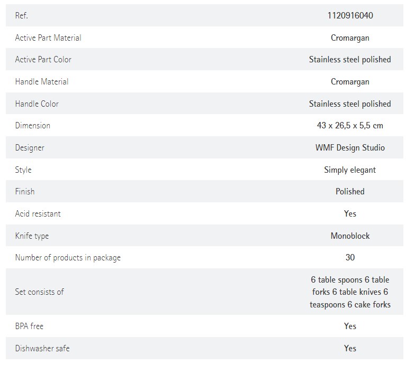Image resolution: width=406 pixels, height=365 pixels.
Task: Select the "Ref." row label
Action: 22,16
